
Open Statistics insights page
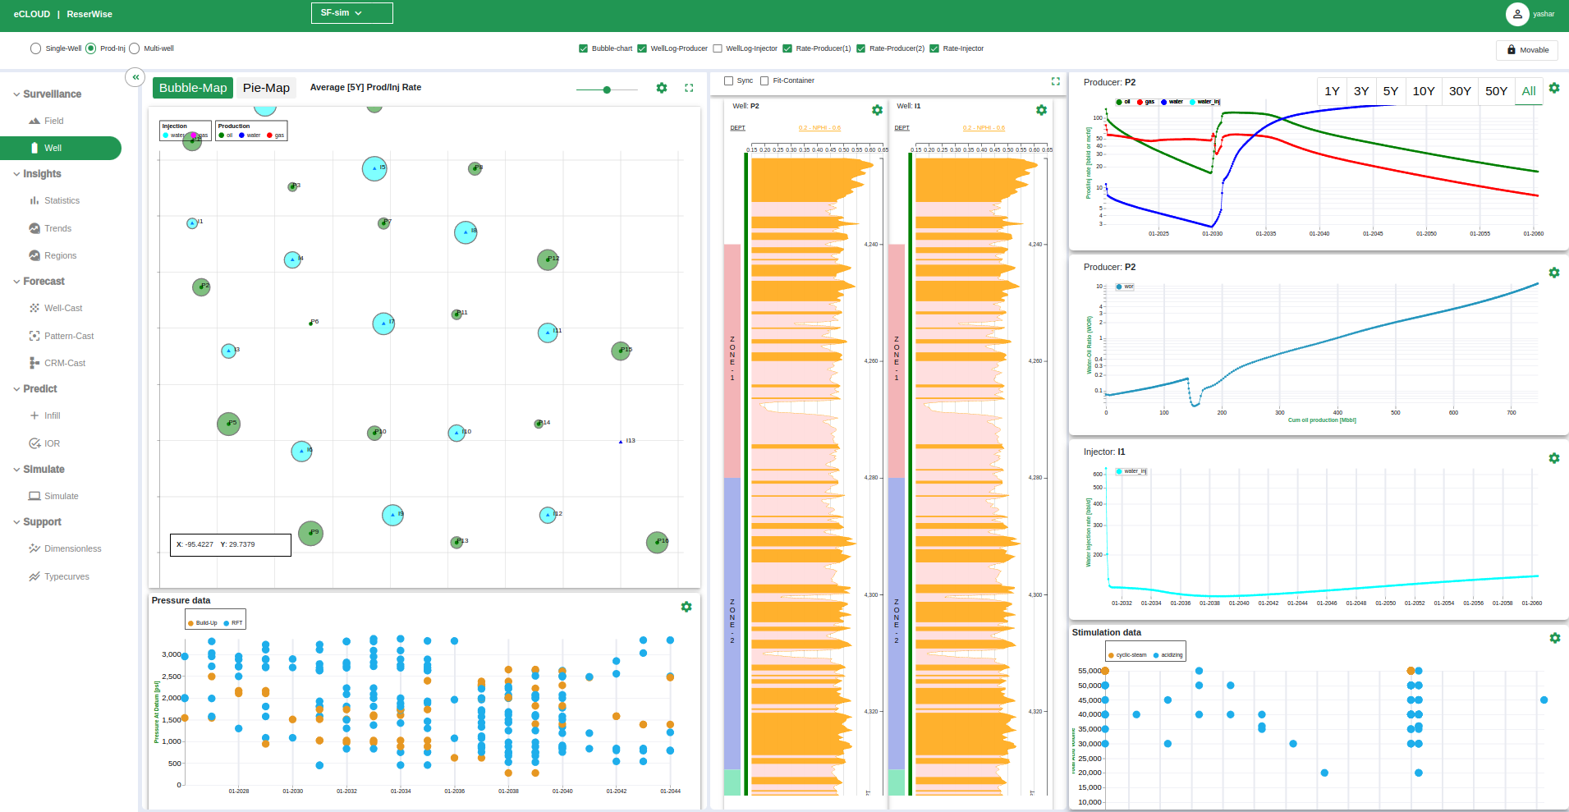pyautogui.click(x=54, y=200)
